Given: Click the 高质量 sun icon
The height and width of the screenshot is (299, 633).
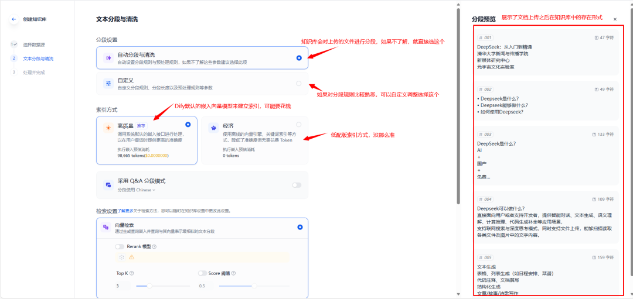Looking at the screenshot, I should [x=108, y=128].
